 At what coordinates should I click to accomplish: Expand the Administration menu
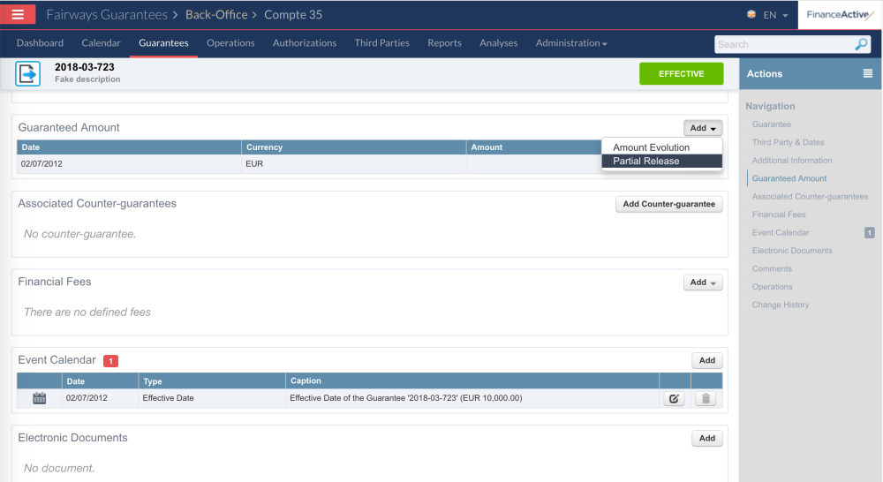click(x=571, y=43)
